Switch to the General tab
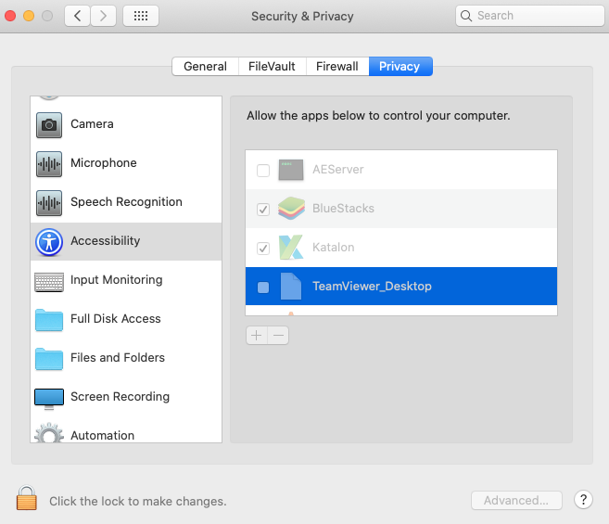609x524 pixels. (x=205, y=67)
